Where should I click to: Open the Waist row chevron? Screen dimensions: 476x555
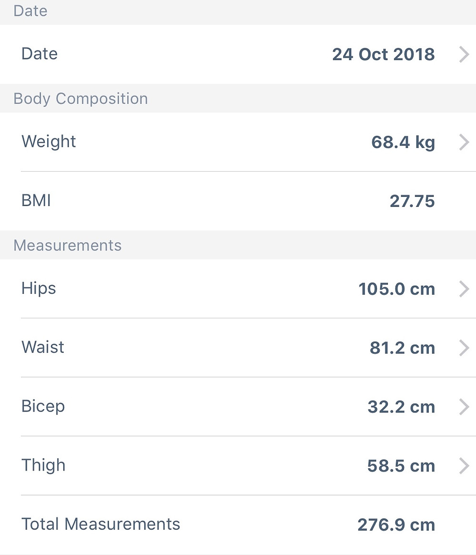[x=464, y=348]
